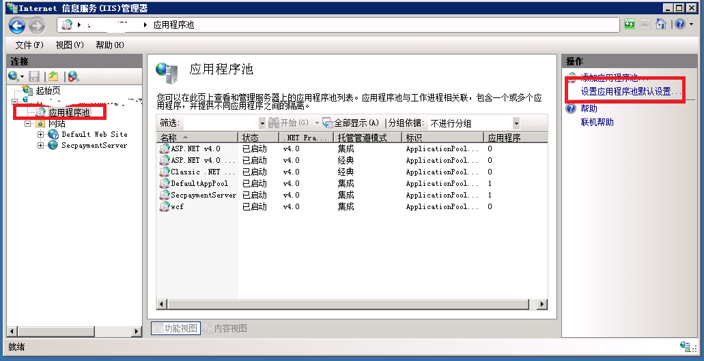Click 已启动 status in wcf row

255,207
